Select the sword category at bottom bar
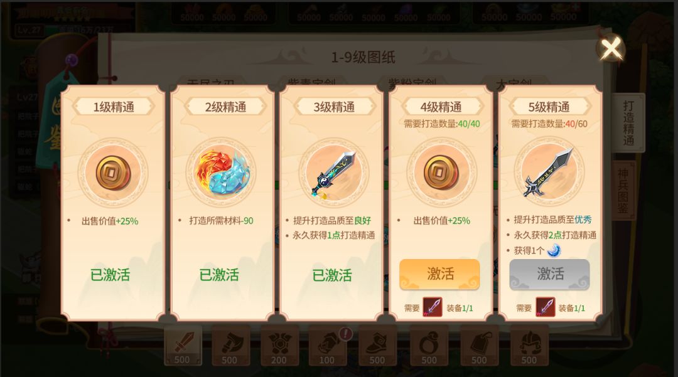This screenshot has height=377, width=678. [x=183, y=346]
